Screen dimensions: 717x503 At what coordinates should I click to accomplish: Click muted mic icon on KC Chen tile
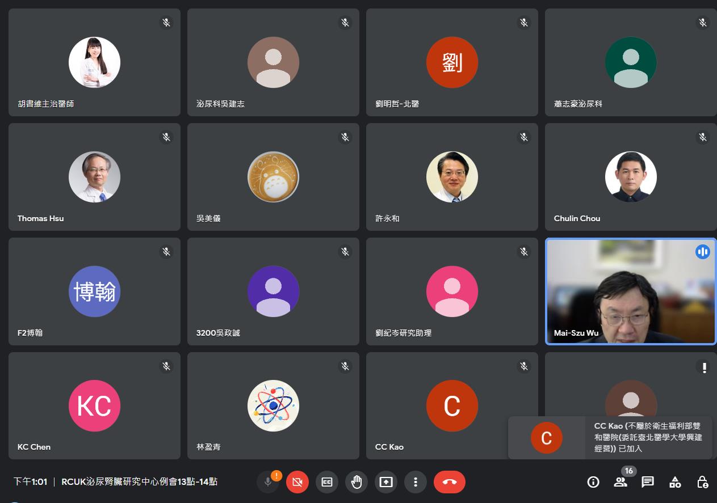click(166, 366)
